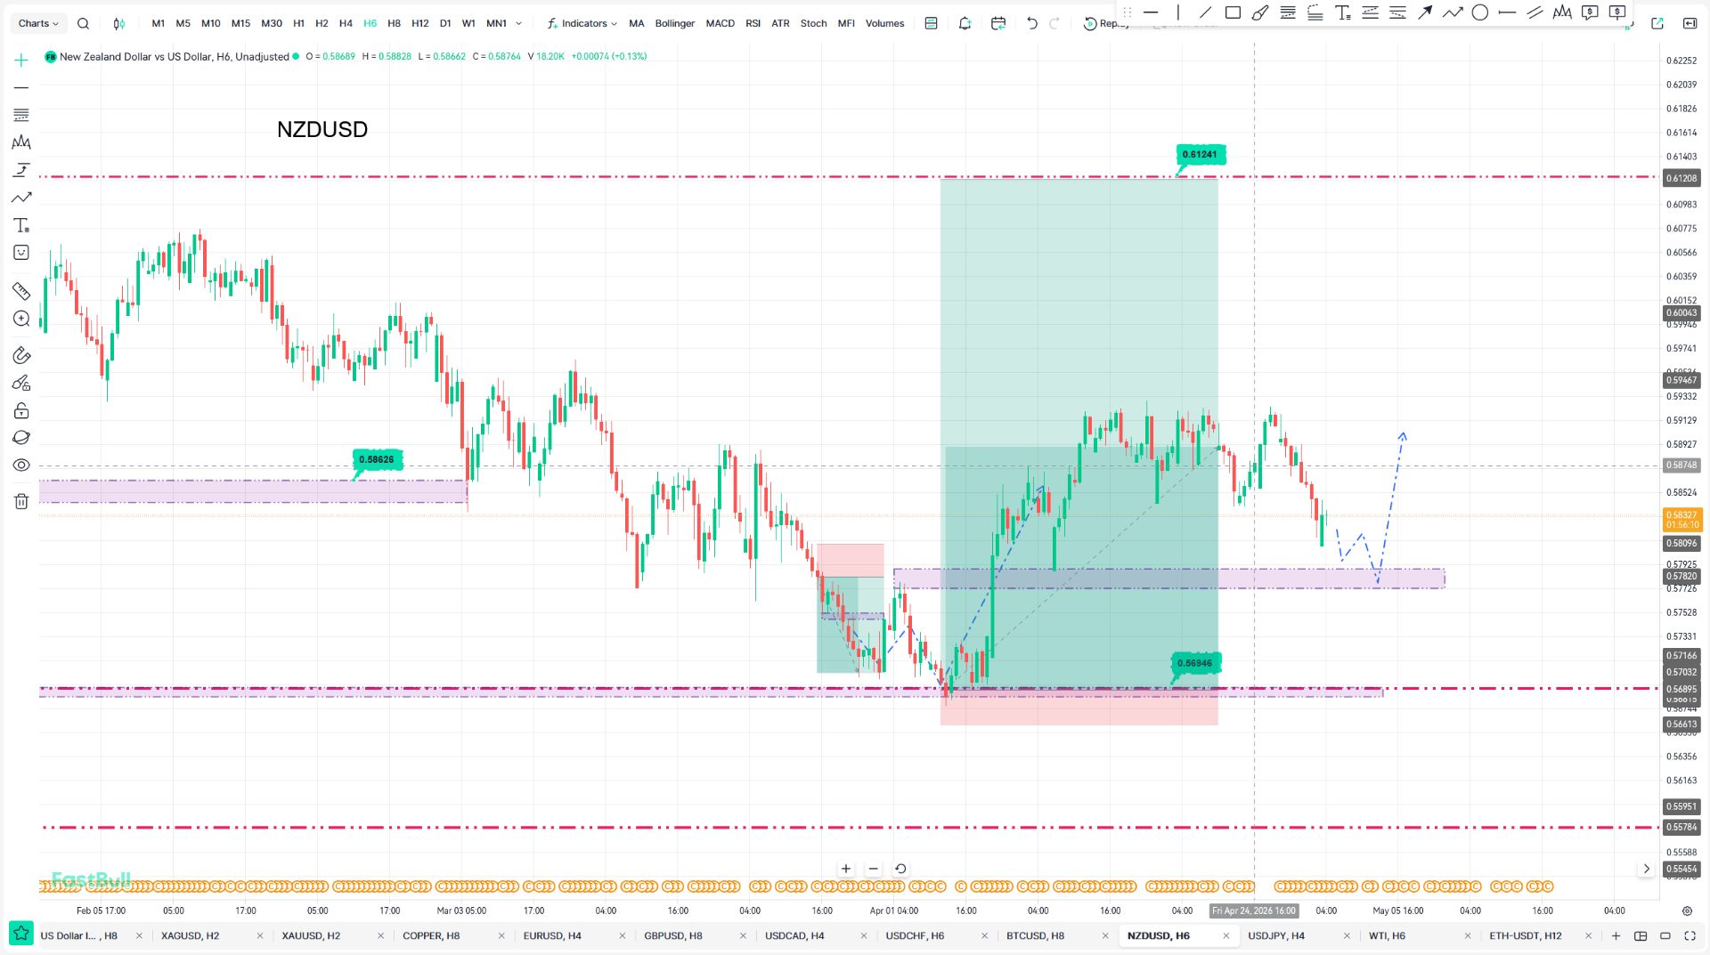This screenshot has width=1710, height=955.
Task: Click the trash delete drawings icon
Action: [21, 501]
